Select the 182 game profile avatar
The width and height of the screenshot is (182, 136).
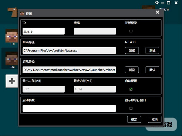pos(12,58)
